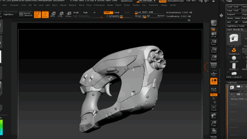Open the Texture menu
The height and width of the screenshot is (139, 247).
coord(136,5)
